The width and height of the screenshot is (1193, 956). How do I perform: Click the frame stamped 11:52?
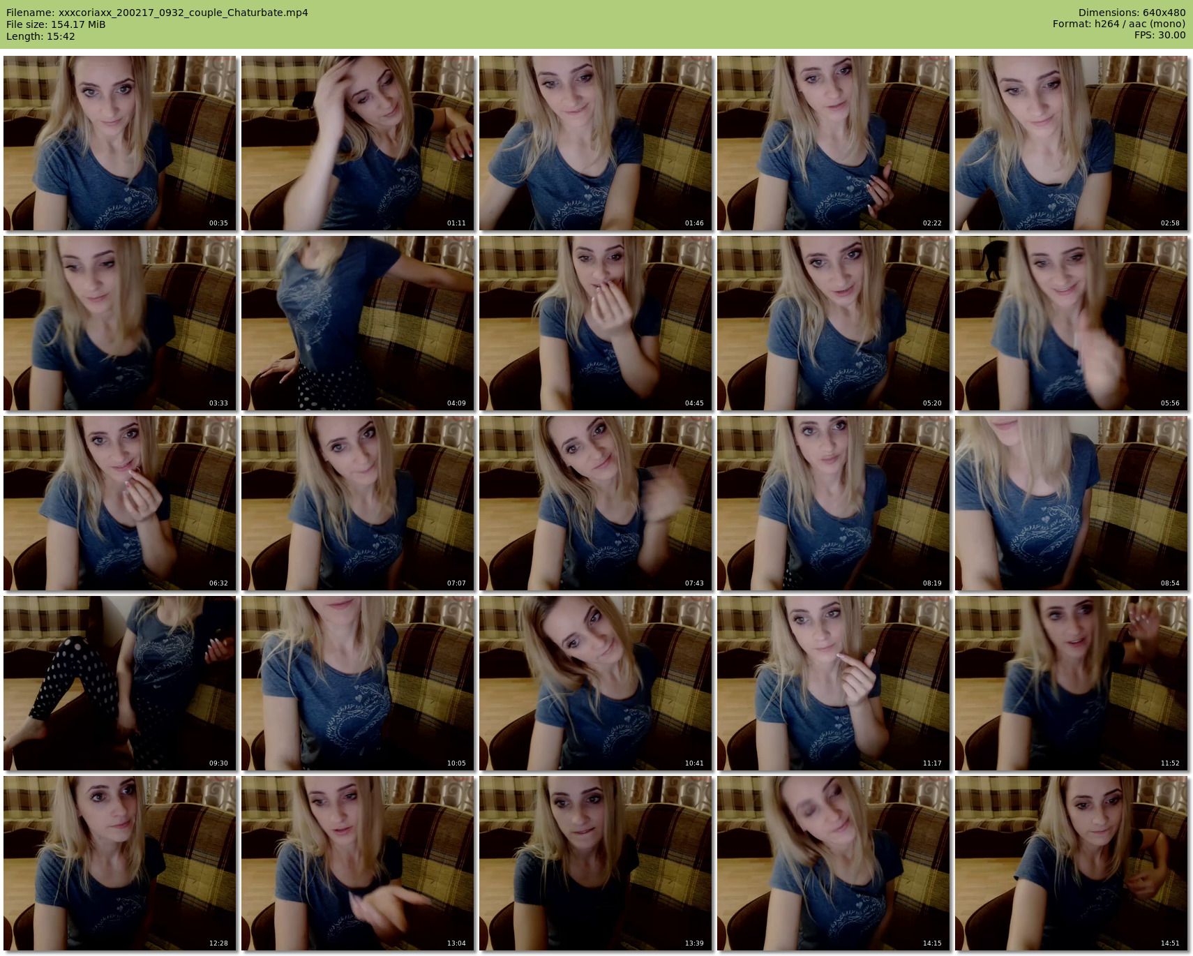coord(1072,683)
